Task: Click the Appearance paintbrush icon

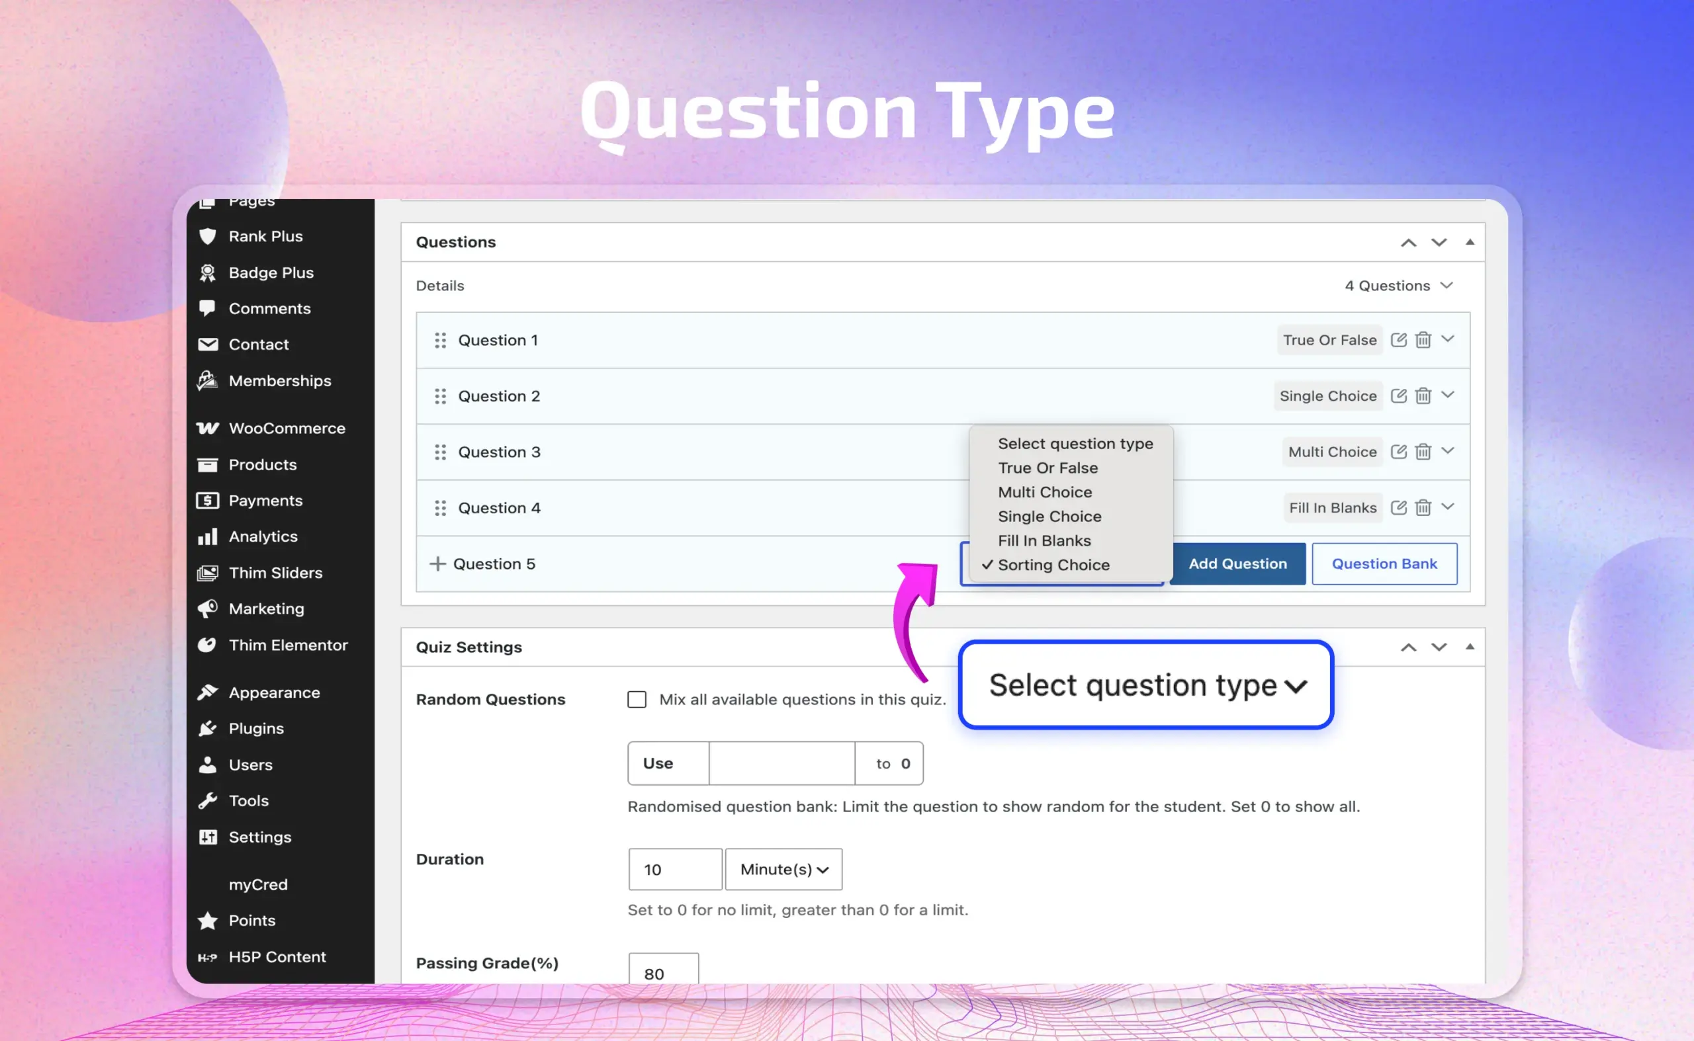Action: 207,692
